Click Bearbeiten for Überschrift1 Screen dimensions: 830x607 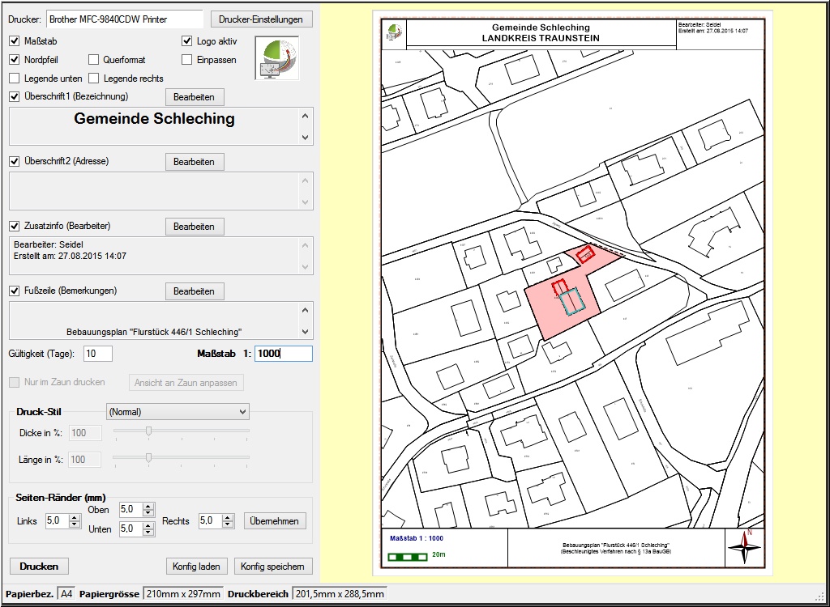(x=195, y=97)
